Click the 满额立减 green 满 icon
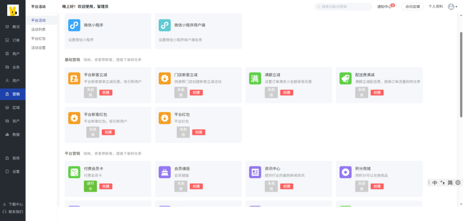463x221 pixels. coord(255,78)
